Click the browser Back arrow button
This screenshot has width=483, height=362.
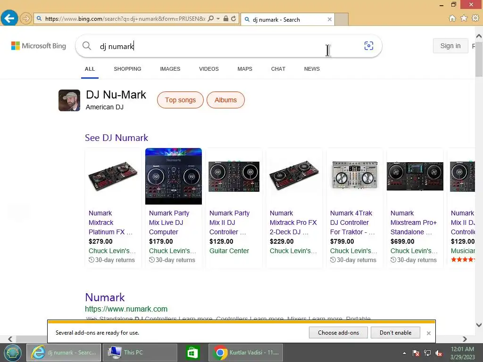coord(9,18)
